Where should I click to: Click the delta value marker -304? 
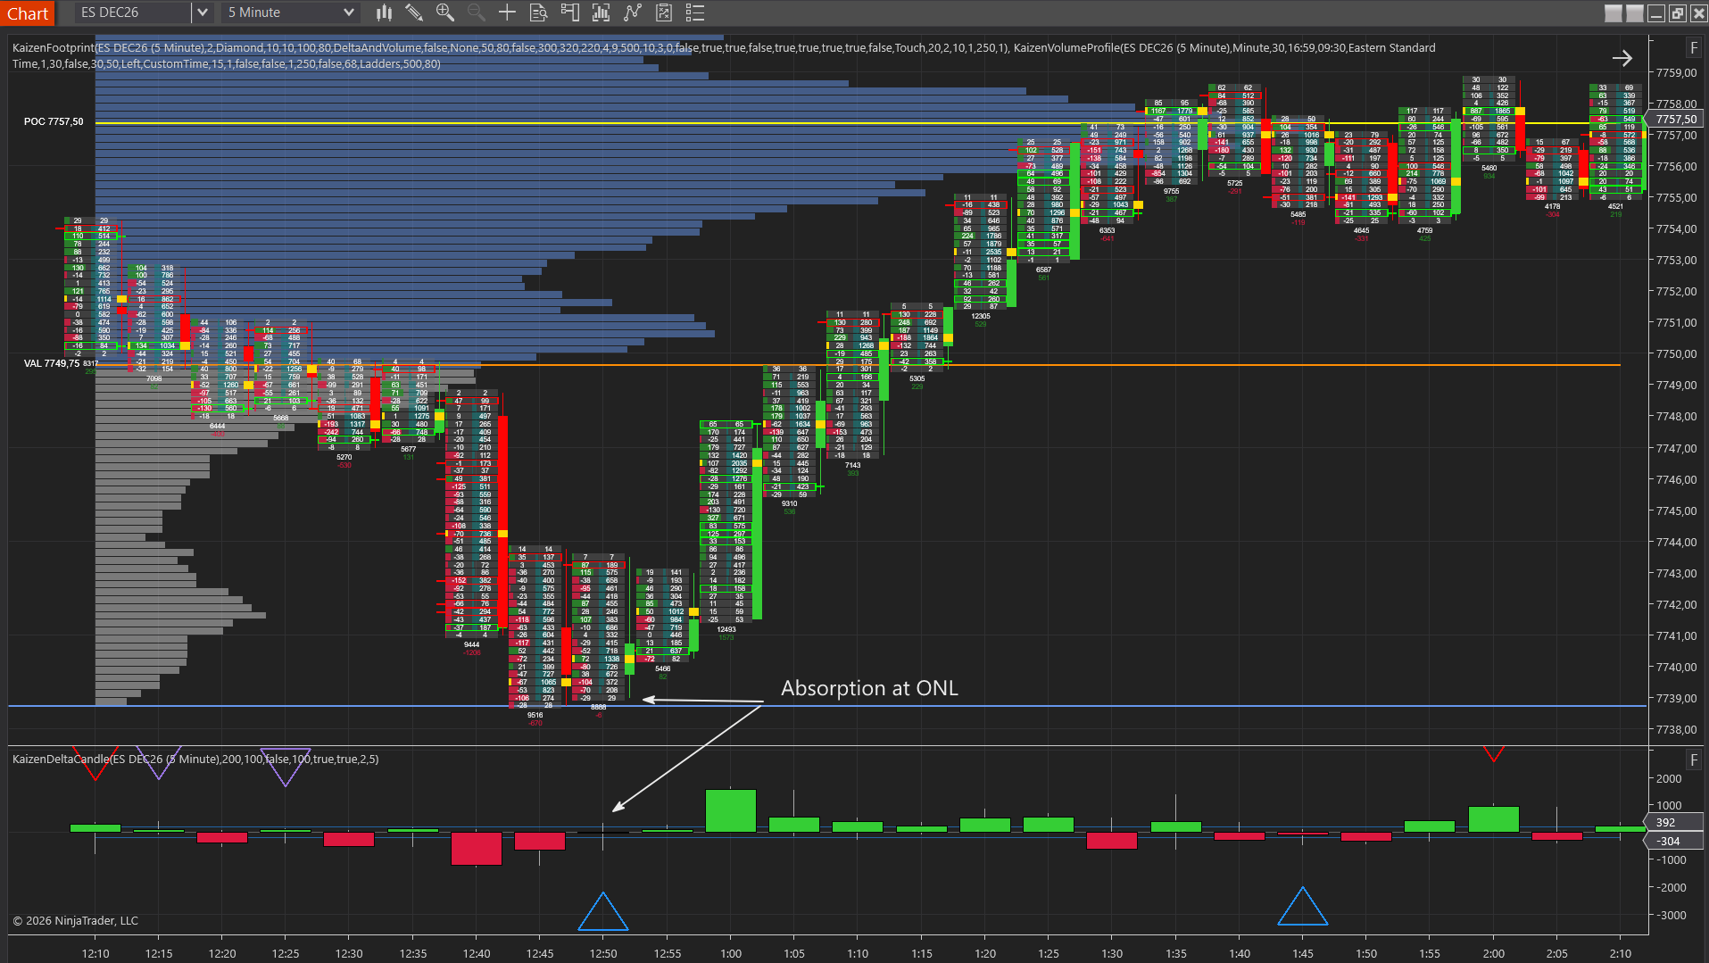1672,841
